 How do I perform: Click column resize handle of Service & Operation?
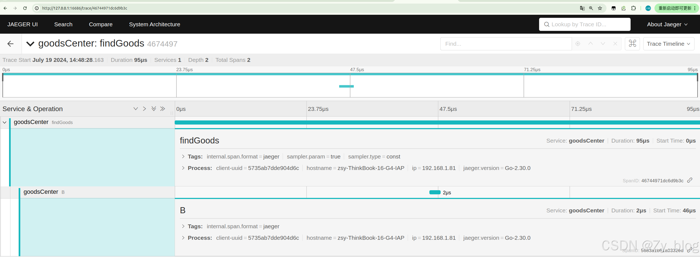pyautogui.click(x=172, y=113)
